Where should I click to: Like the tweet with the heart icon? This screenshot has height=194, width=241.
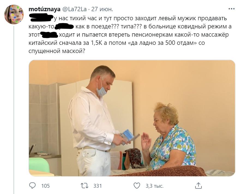pos(137,186)
